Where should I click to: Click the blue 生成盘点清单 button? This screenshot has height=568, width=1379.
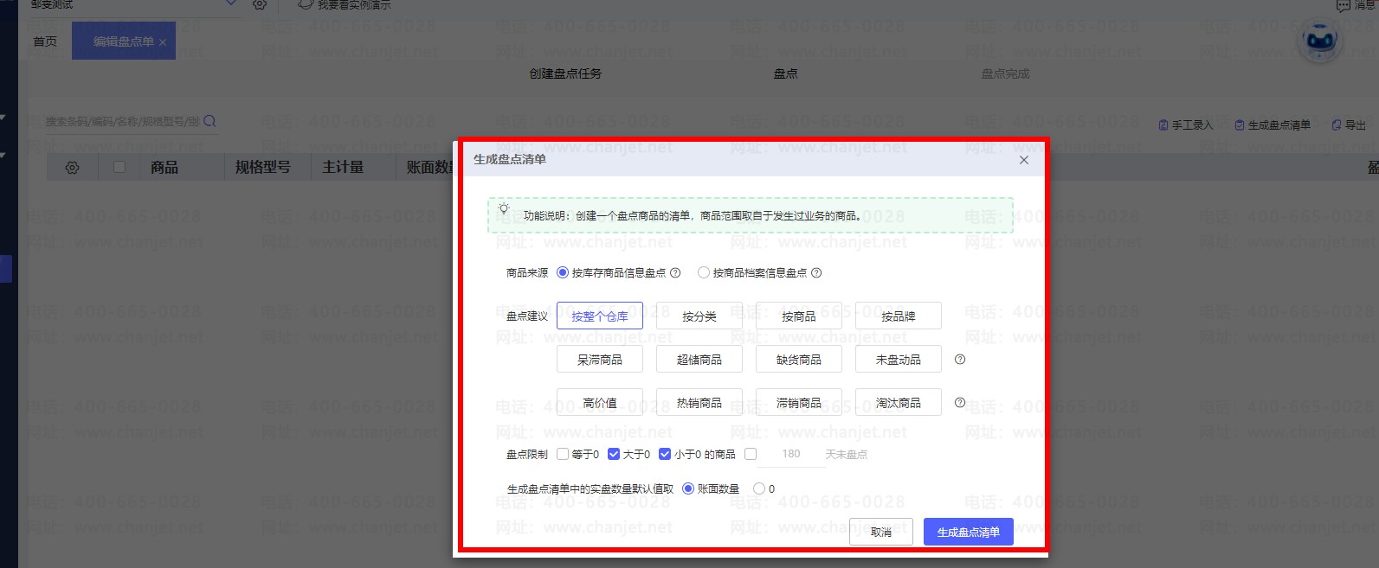968,532
